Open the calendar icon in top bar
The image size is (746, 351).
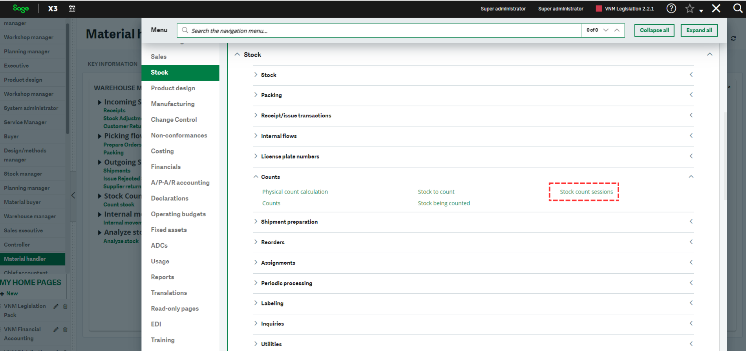pos(72,9)
